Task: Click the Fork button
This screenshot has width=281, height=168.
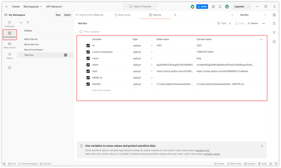Action: click(x=222, y=23)
